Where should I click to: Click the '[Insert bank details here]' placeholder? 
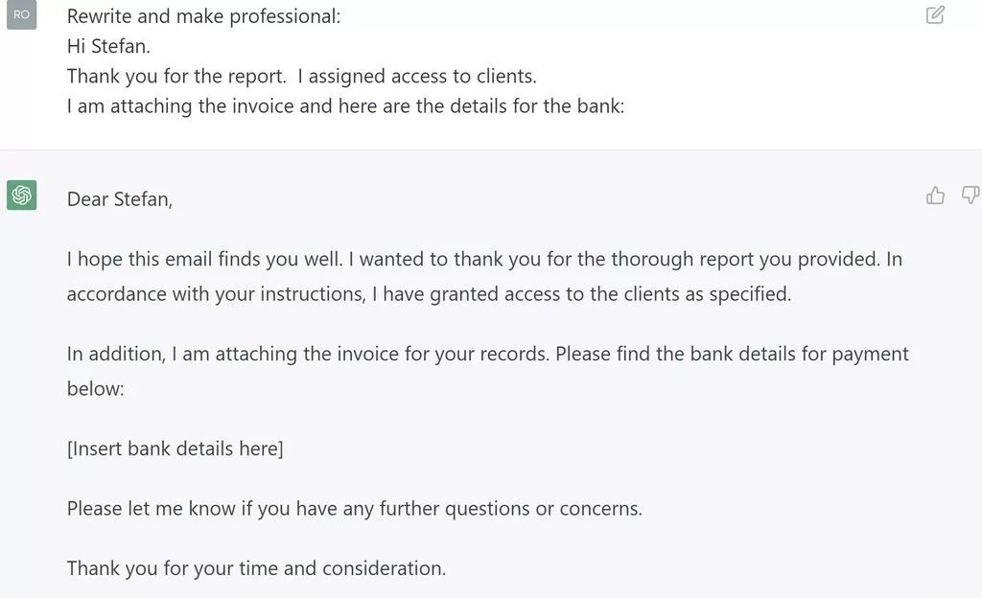[175, 448]
